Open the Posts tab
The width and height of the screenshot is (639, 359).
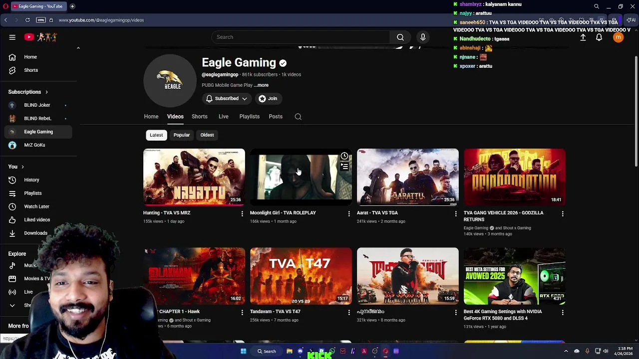coord(276,117)
